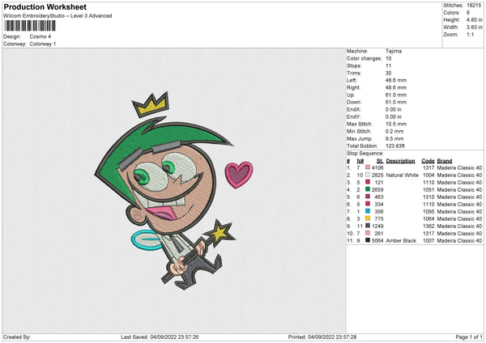Click the 'Left:' extent label

pos(352,80)
